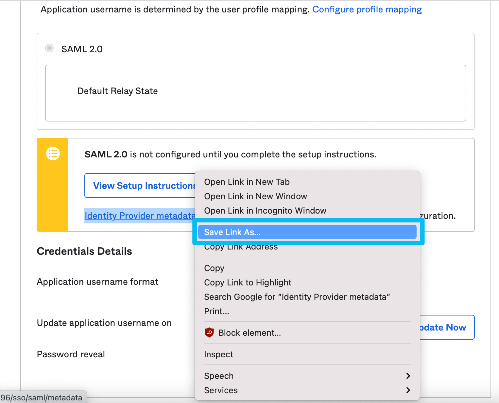Image resolution: width=499 pixels, height=403 pixels.
Task: Click Update application username on label
Action: pyautogui.click(x=104, y=323)
